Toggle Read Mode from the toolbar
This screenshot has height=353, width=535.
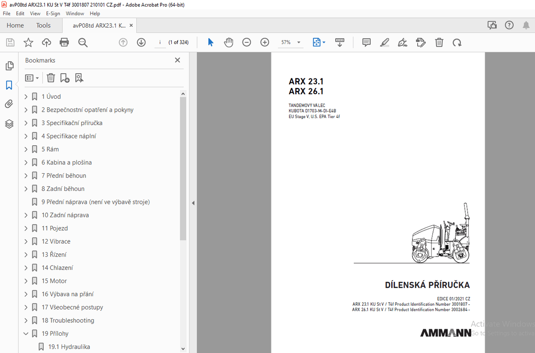tap(340, 42)
